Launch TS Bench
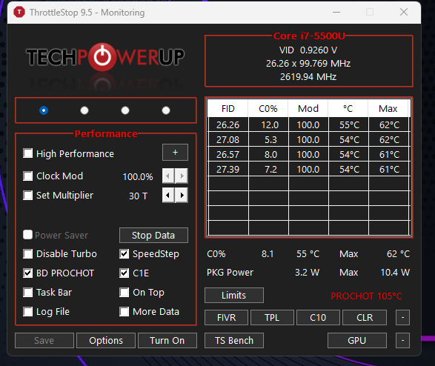The image size is (435, 366). pyautogui.click(x=234, y=341)
